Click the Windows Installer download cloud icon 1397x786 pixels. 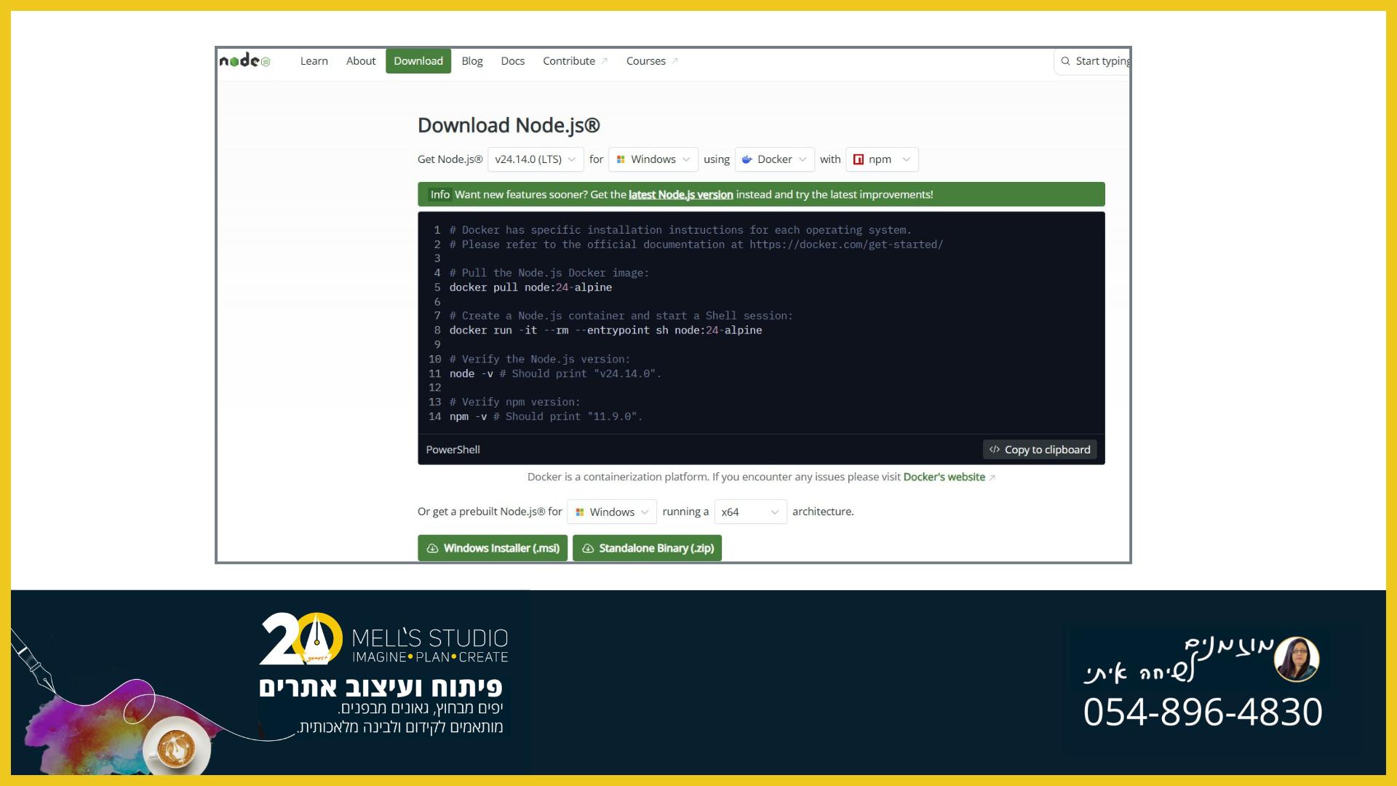click(432, 549)
